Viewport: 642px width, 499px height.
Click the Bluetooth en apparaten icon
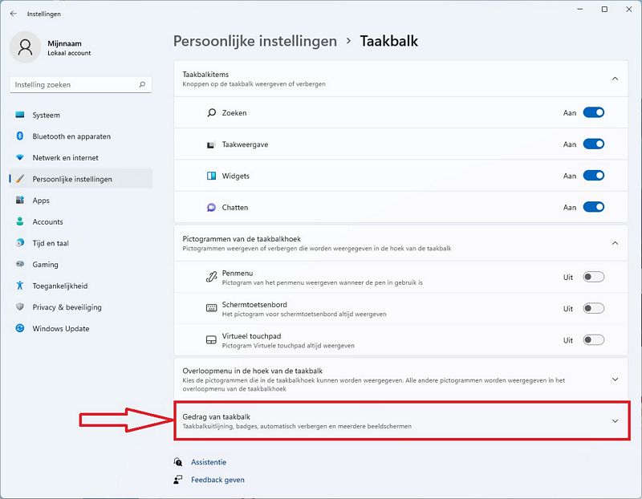click(19, 136)
